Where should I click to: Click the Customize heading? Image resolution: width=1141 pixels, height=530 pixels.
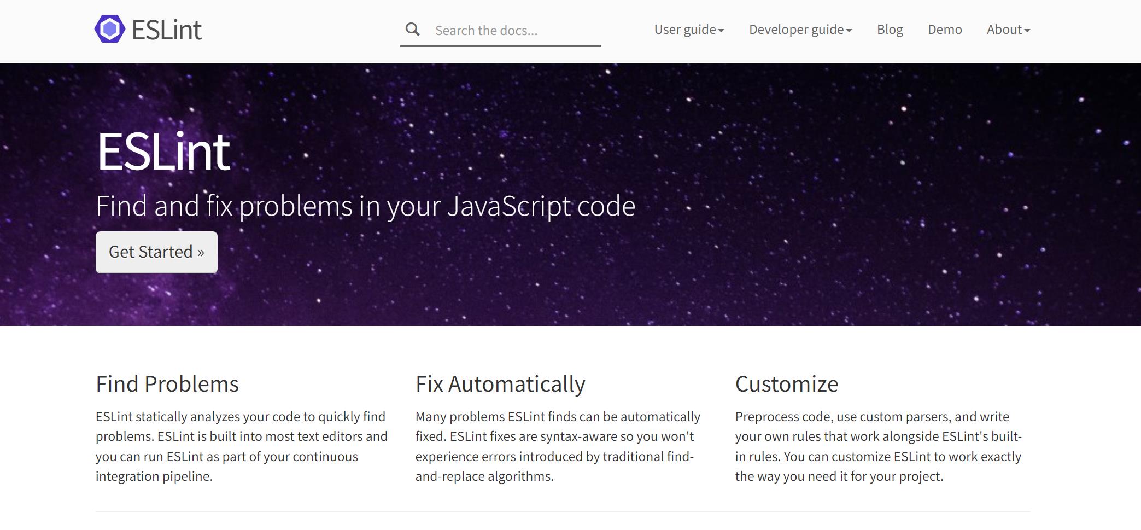[x=787, y=384]
